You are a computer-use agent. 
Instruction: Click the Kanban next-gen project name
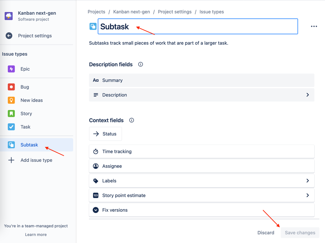point(37,13)
